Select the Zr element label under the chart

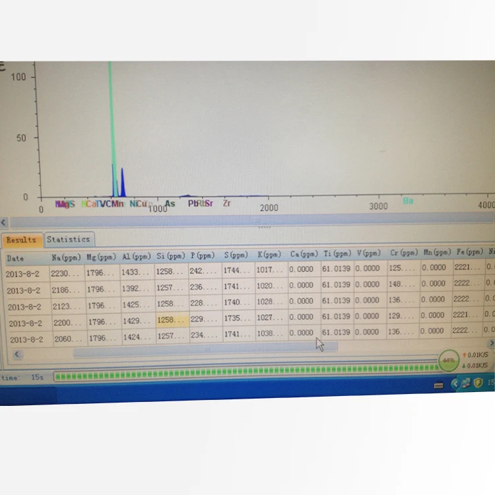click(226, 203)
